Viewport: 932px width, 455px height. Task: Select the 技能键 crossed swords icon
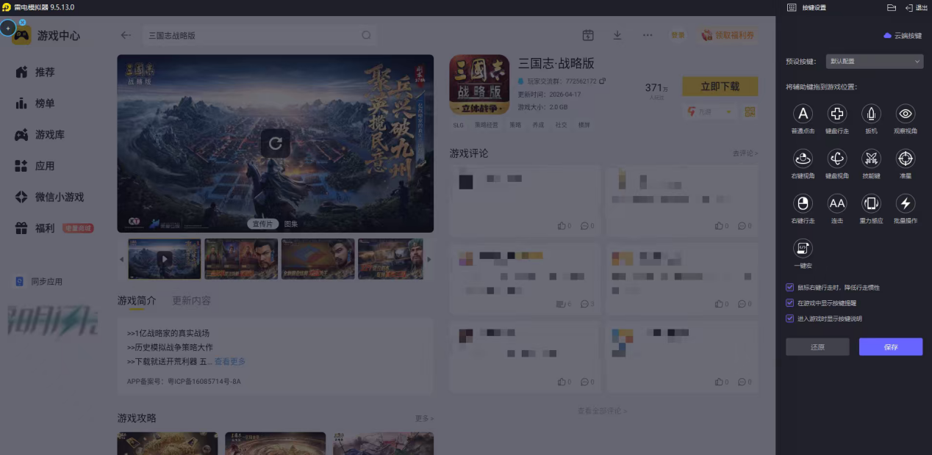[x=871, y=159]
